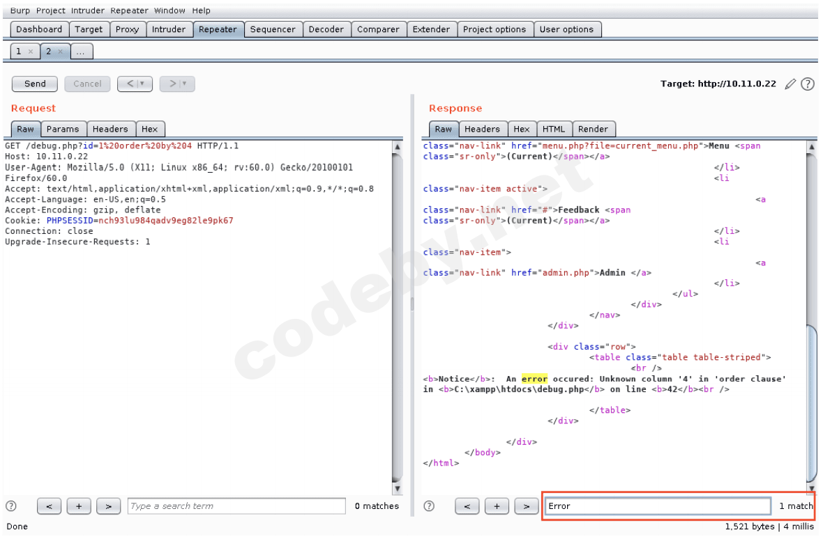
Task: Select response Headers tab
Action: click(482, 129)
